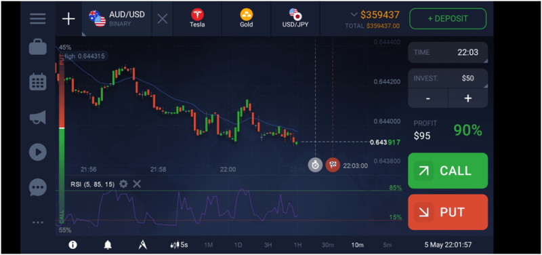Image resolution: width=542 pixels, height=255 pixels.
Task: Select the 10m chart range
Action: point(358,245)
